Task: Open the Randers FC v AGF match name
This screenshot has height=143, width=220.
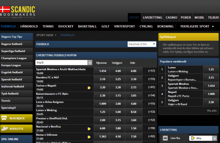Action: click(x=48, y=77)
